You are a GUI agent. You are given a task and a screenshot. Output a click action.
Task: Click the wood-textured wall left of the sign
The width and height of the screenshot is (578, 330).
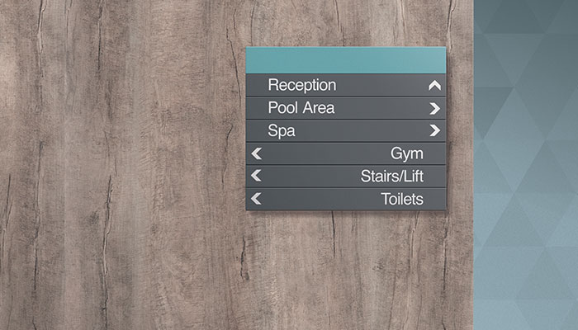pyautogui.click(x=123, y=165)
